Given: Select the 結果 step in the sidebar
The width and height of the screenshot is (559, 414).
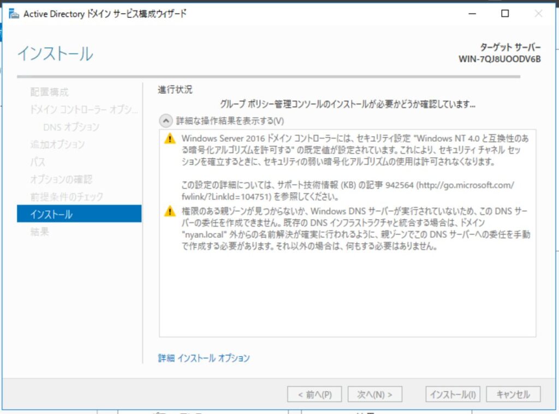Looking at the screenshot, I should [x=39, y=232].
